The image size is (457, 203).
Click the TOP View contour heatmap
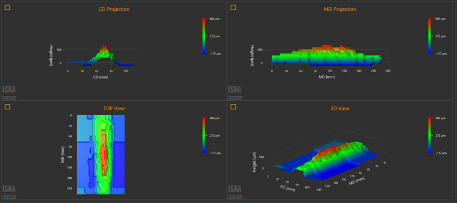click(x=101, y=155)
